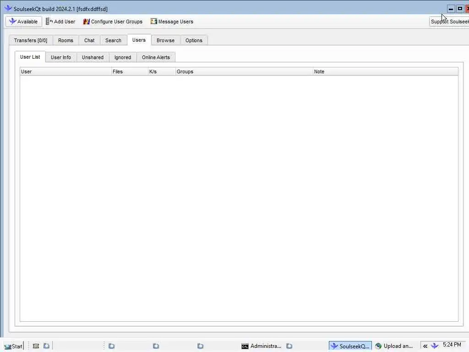Switch to the Browse tab

[x=165, y=40]
